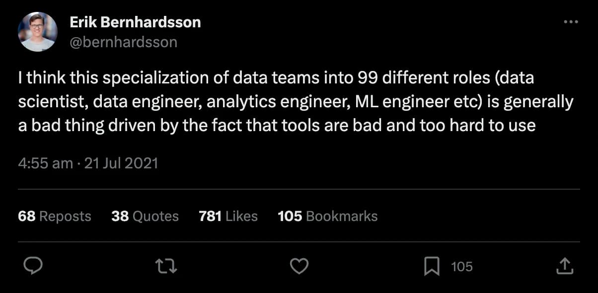Show the 38 Quotes

tap(145, 216)
